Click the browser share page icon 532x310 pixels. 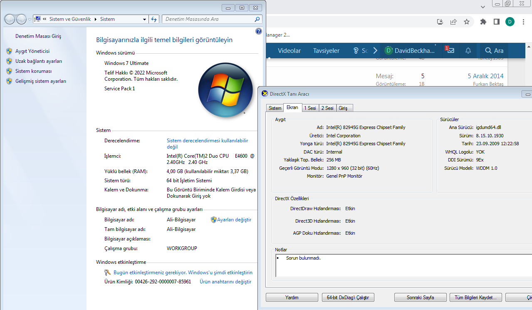453,22
